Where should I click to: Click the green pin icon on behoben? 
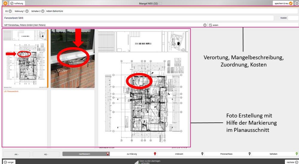pyautogui.click(x=297, y=154)
